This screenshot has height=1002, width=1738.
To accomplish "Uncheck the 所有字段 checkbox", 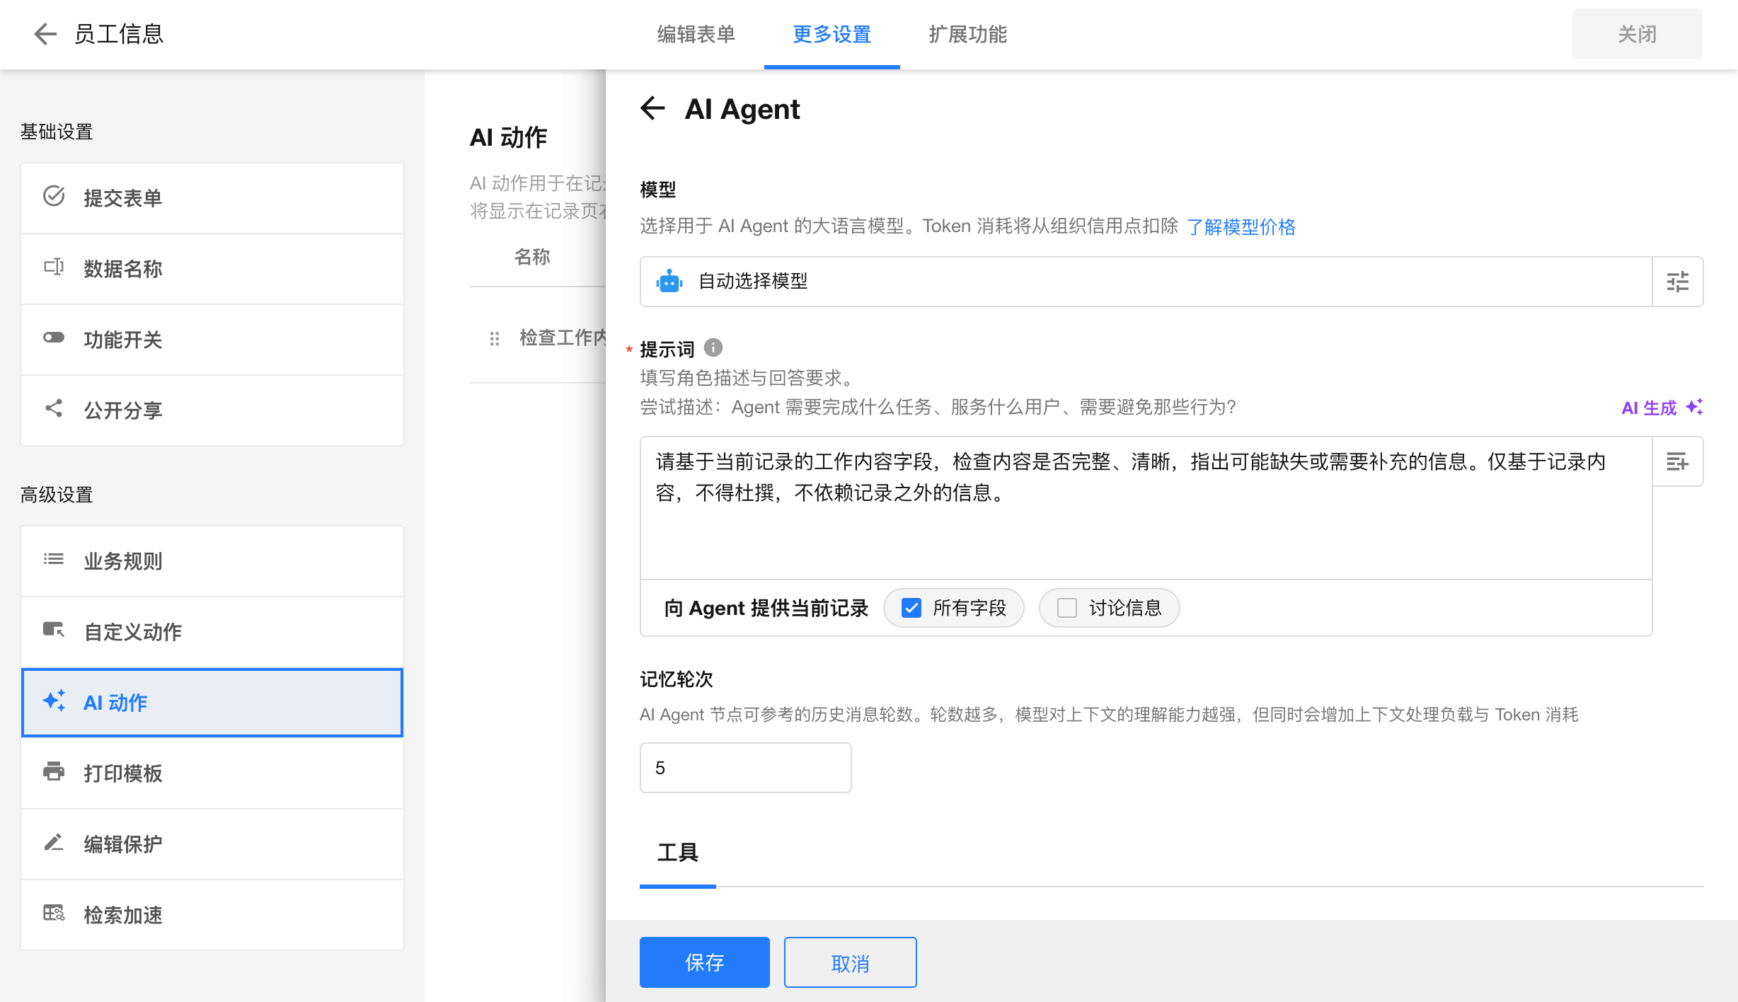I will [911, 608].
